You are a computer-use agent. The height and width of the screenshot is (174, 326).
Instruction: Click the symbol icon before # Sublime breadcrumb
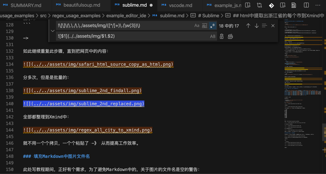193,15
